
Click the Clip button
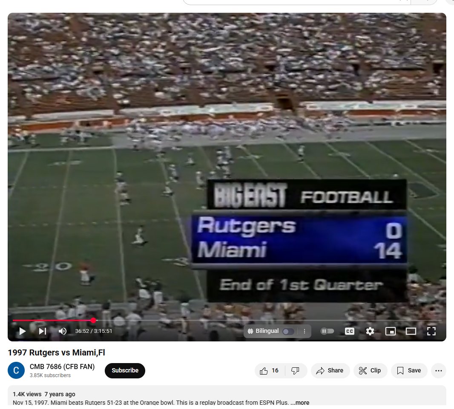tap(370, 371)
